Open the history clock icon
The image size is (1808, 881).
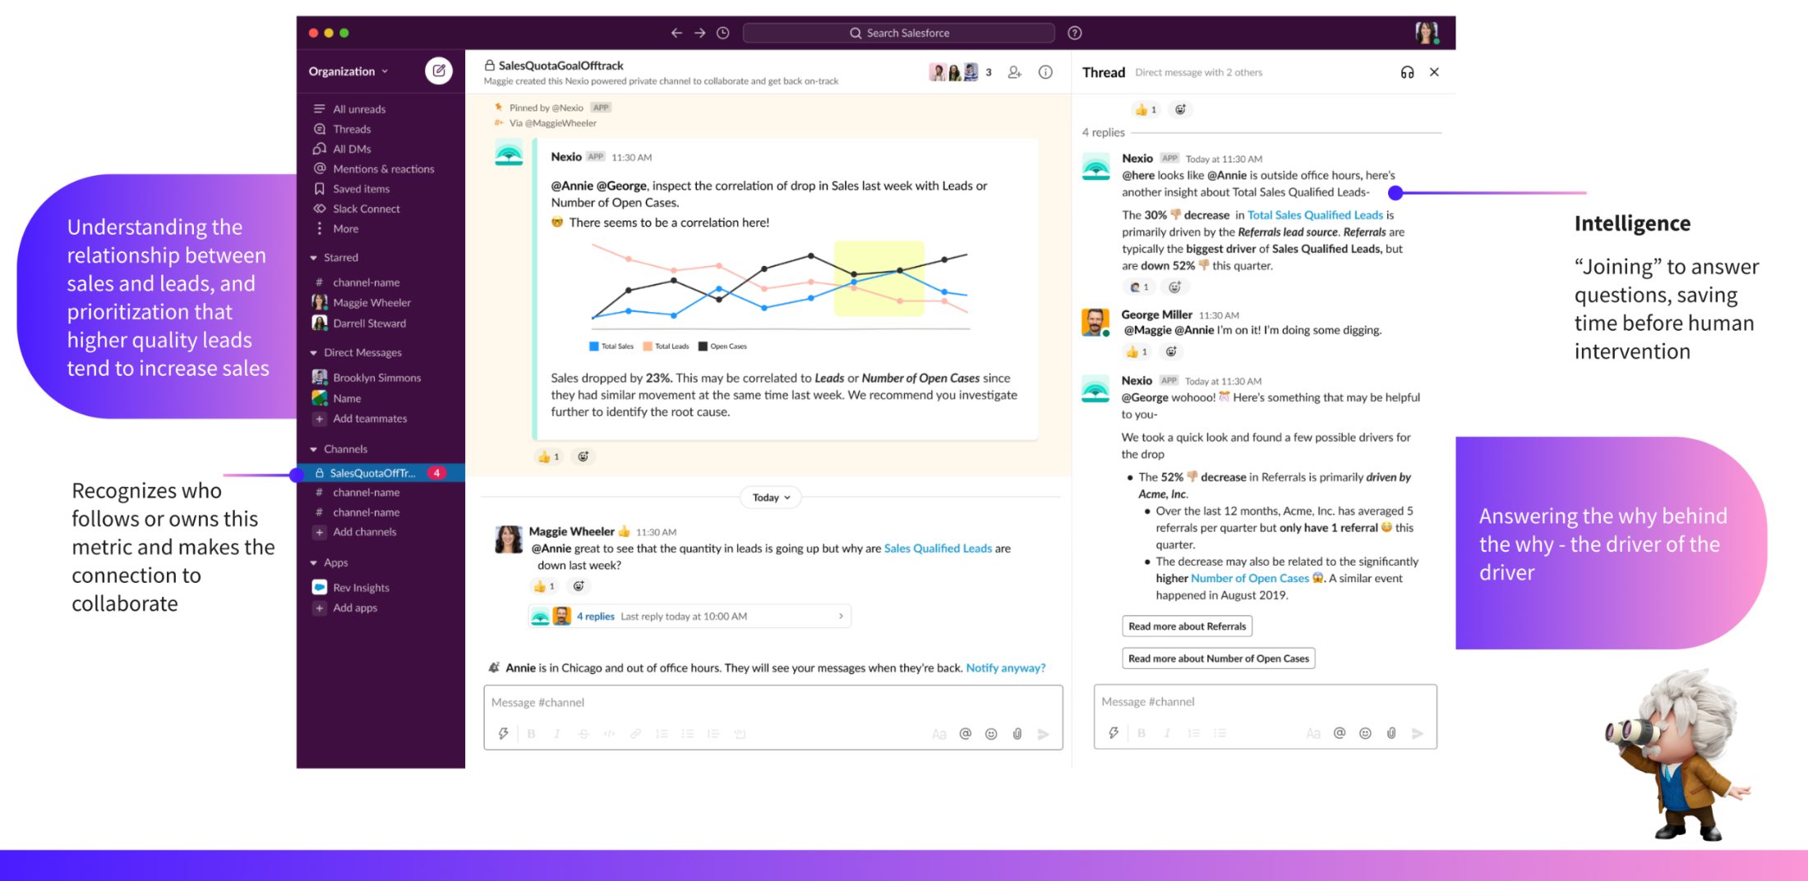coord(722,33)
